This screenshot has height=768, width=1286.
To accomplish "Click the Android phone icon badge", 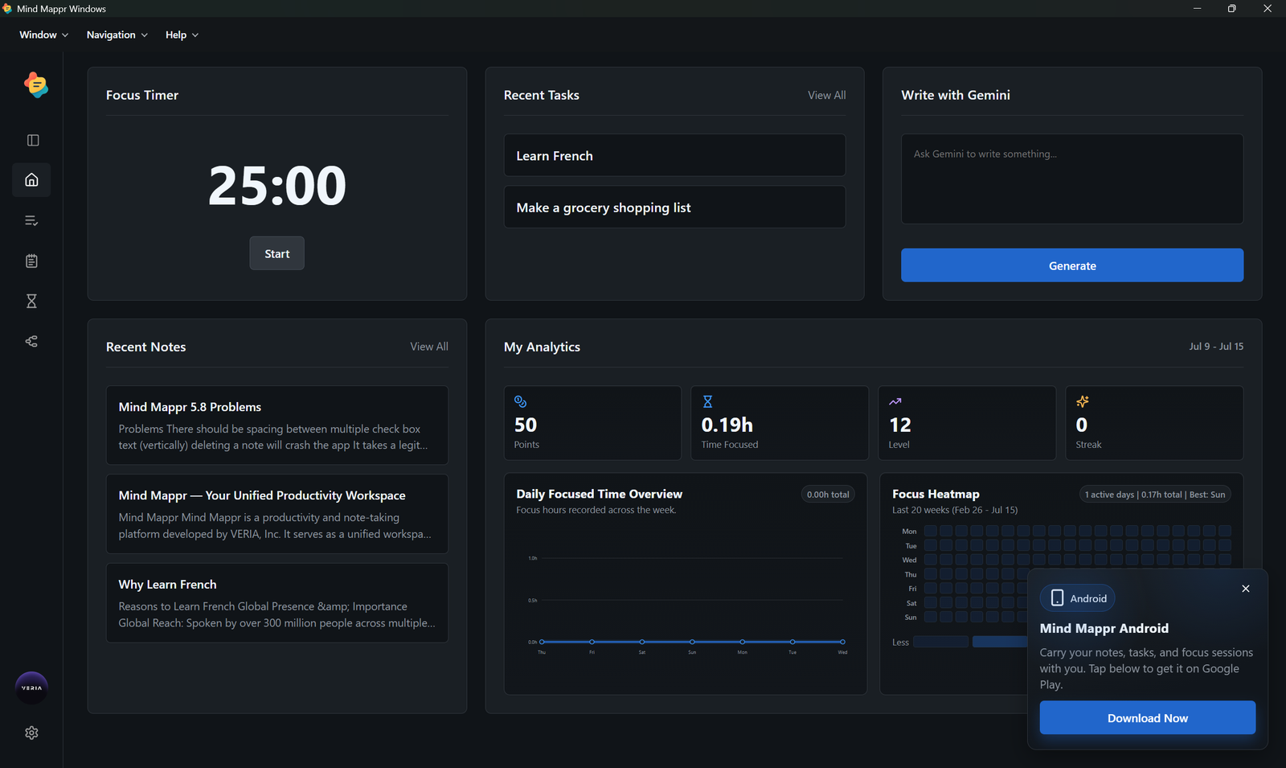I will point(1078,598).
